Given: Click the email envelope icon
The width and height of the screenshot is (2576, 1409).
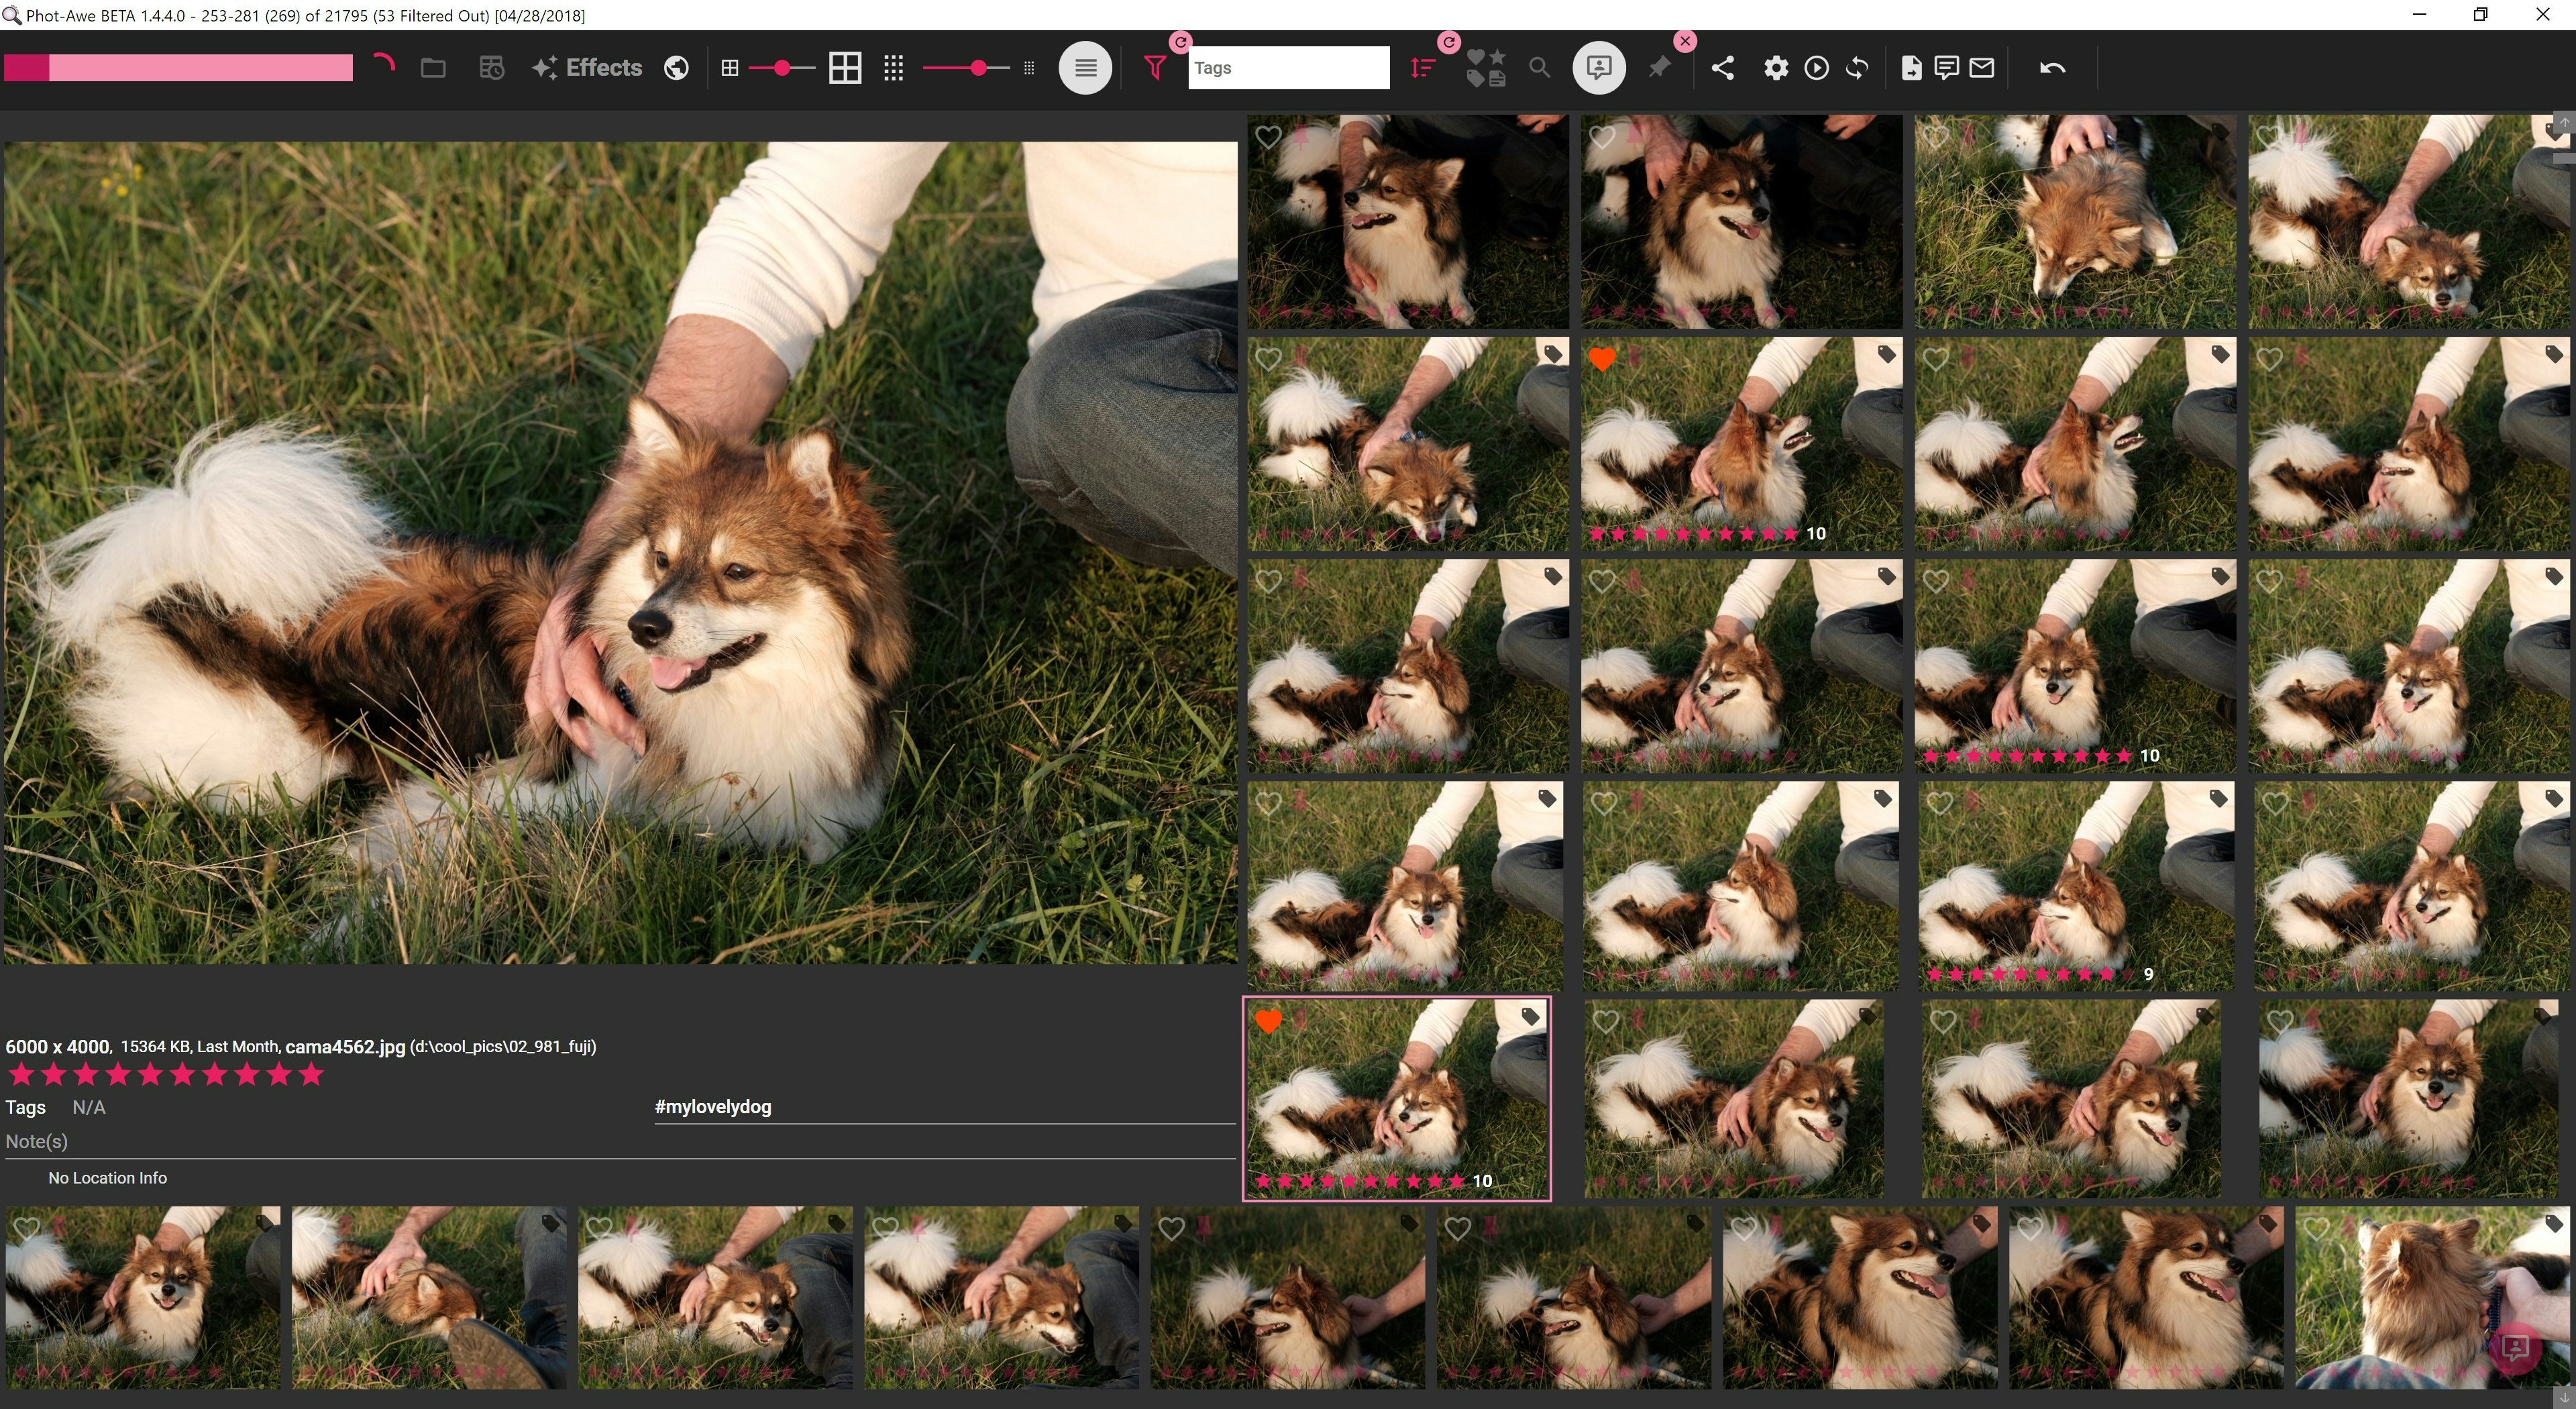Looking at the screenshot, I should point(1982,68).
